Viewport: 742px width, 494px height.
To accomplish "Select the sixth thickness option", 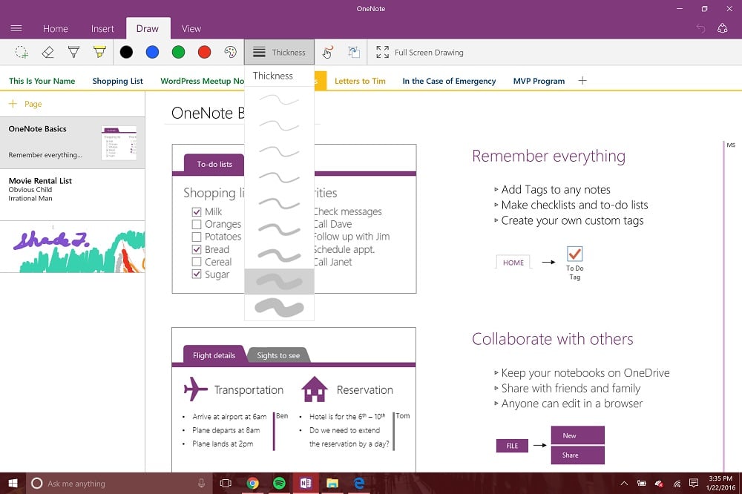I will (279, 229).
